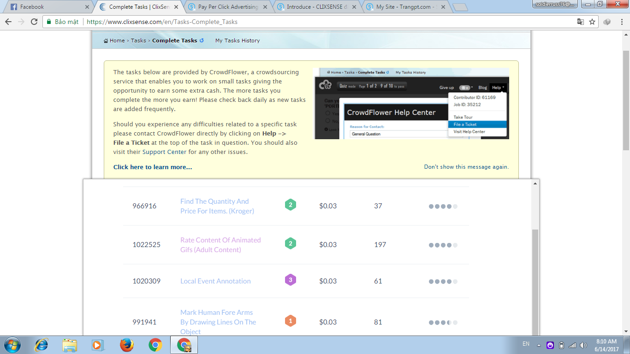
Task: Click the Tasks breadcrumb item
Action: [138, 41]
